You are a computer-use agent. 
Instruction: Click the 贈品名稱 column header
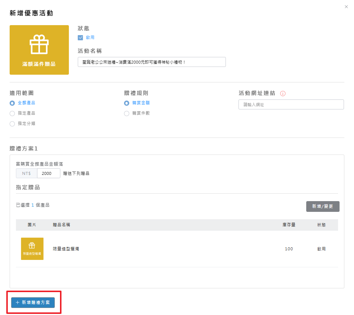[x=62, y=225]
